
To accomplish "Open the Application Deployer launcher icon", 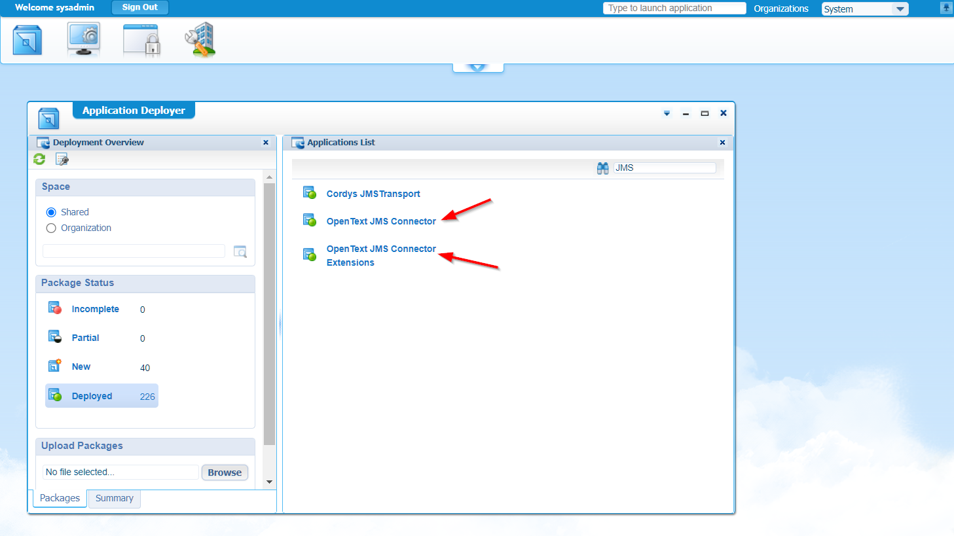I will click(28, 40).
